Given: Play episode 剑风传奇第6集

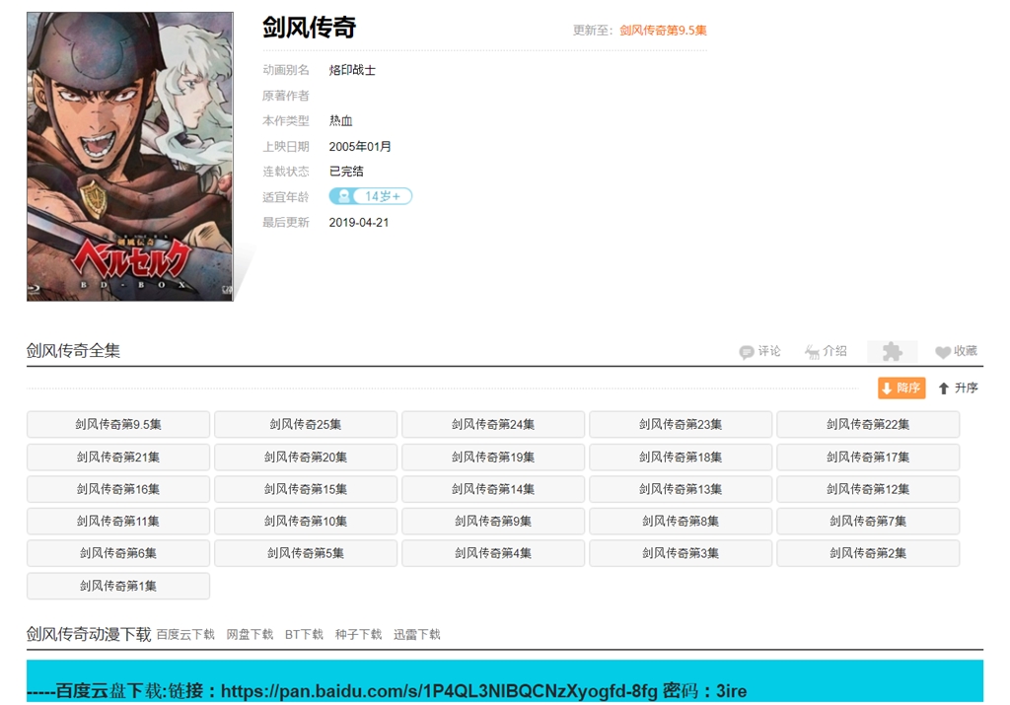Looking at the screenshot, I should 118,553.
